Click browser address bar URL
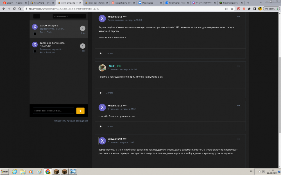This screenshot has width=281, height=175. coord(64,9)
